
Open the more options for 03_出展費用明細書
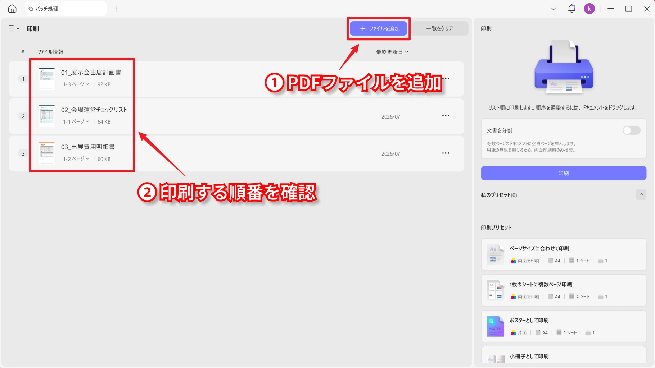(x=446, y=153)
